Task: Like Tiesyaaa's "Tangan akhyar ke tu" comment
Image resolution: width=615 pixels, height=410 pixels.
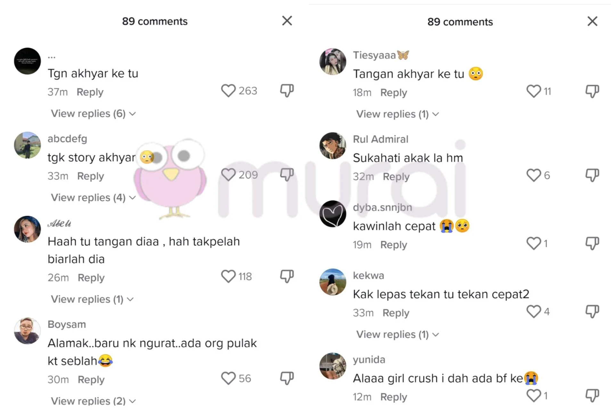Action: [x=534, y=91]
